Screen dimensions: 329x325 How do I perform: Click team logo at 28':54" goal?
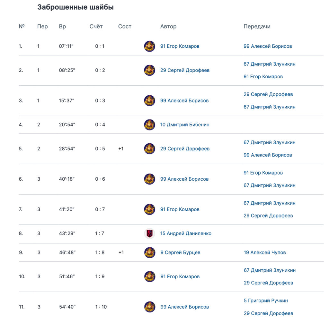click(x=150, y=149)
